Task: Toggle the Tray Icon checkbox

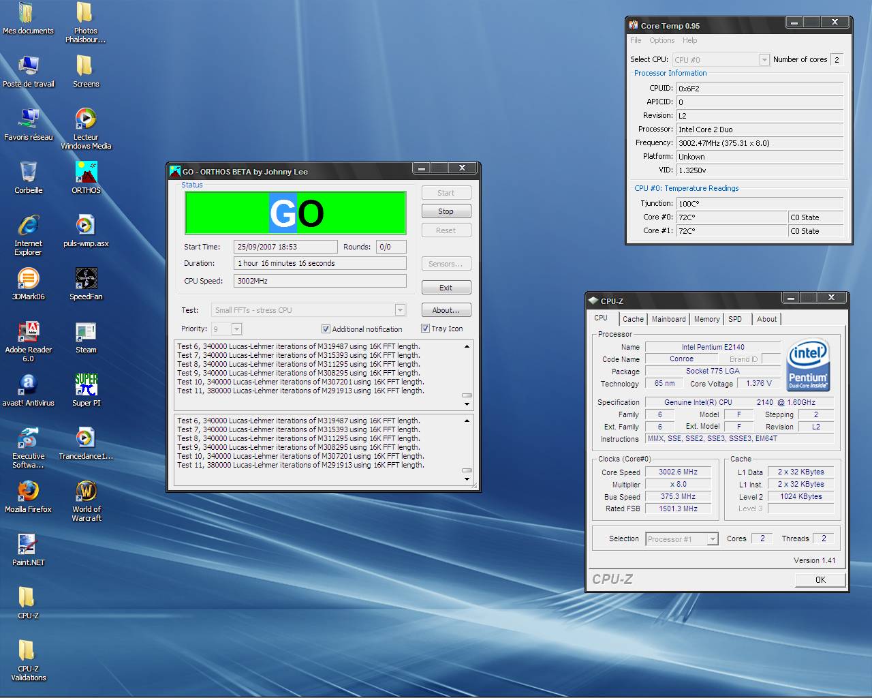Action: click(x=425, y=329)
